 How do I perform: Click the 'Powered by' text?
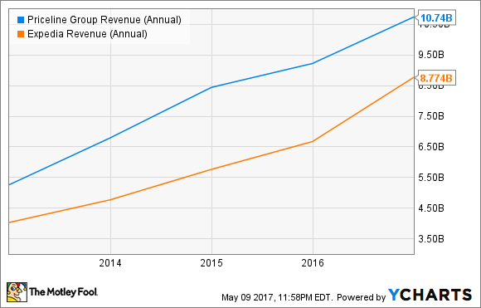tap(361, 297)
